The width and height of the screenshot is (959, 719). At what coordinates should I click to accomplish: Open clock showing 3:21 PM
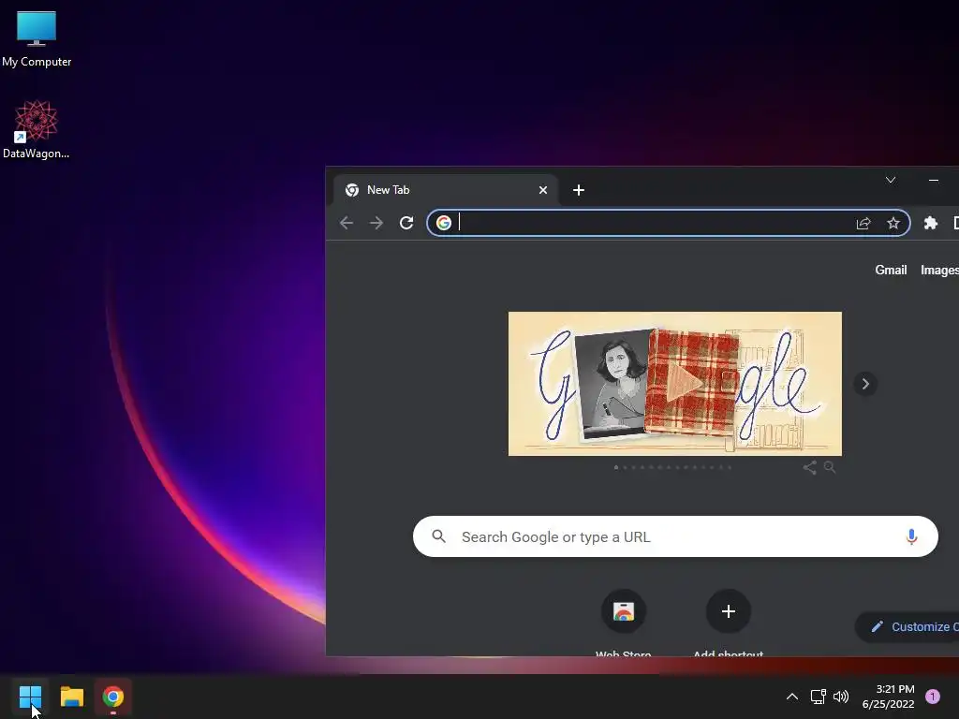click(888, 697)
